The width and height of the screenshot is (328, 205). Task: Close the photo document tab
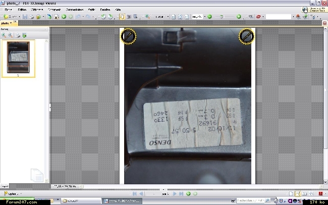click(x=15, y=22)
